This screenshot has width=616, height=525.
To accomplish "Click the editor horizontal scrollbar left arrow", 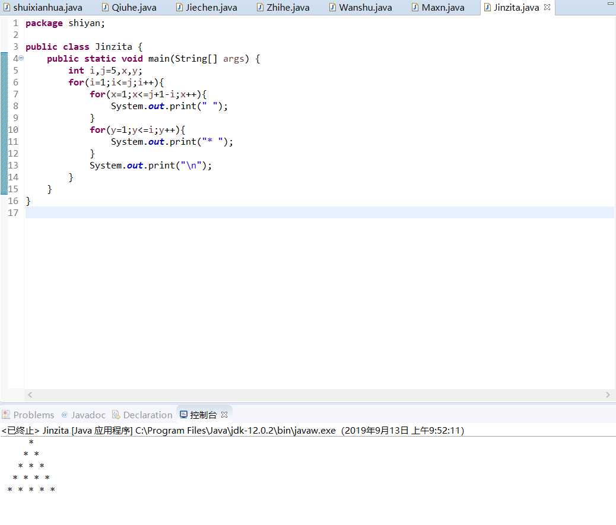I will tap(30, 394).
